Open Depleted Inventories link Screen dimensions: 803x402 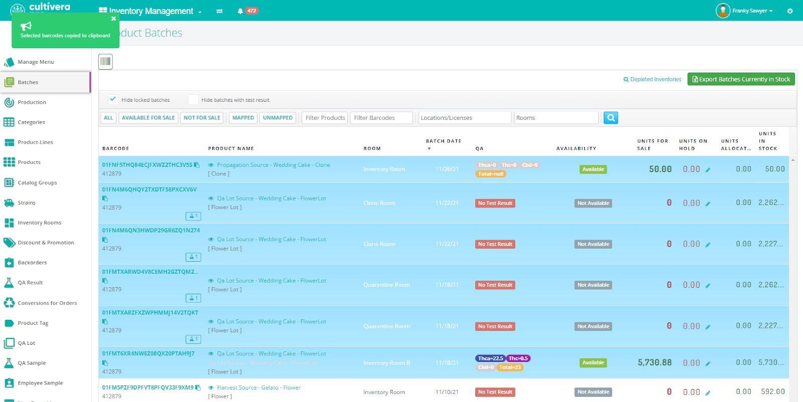pos(652,80)
